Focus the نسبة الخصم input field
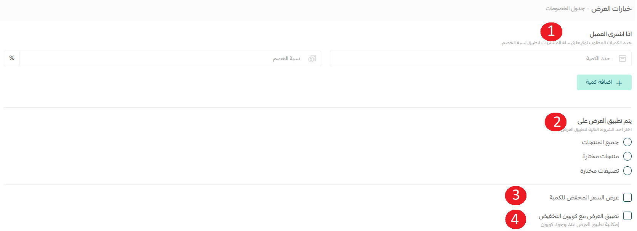The width and height of the screenshot is (637, 231). [x=170, y=58]
